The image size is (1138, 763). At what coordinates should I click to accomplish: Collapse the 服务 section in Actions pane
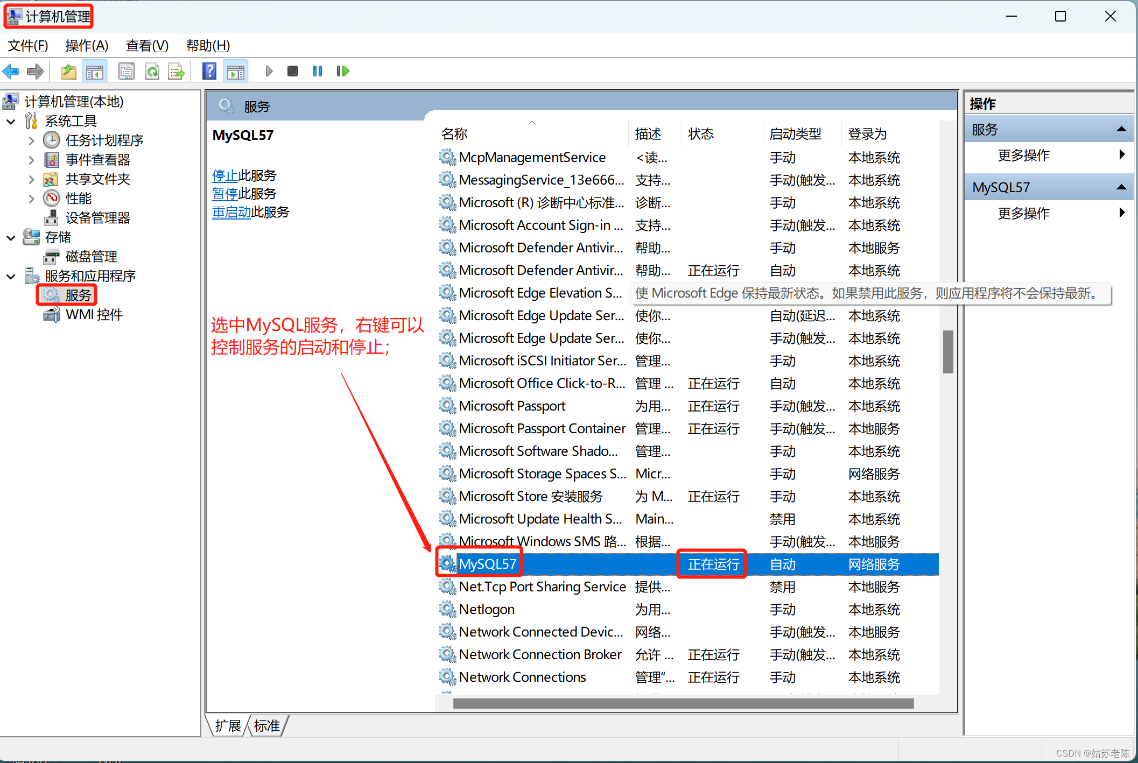click(1122, 129)
